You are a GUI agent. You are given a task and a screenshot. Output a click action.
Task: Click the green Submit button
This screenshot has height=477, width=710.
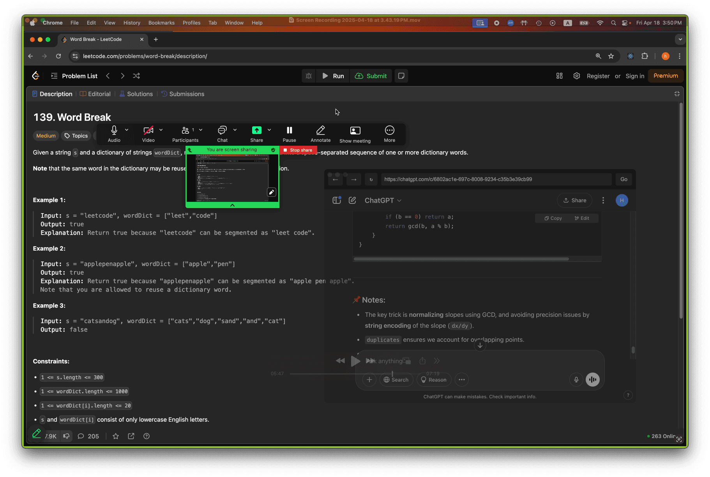point(371,76)
